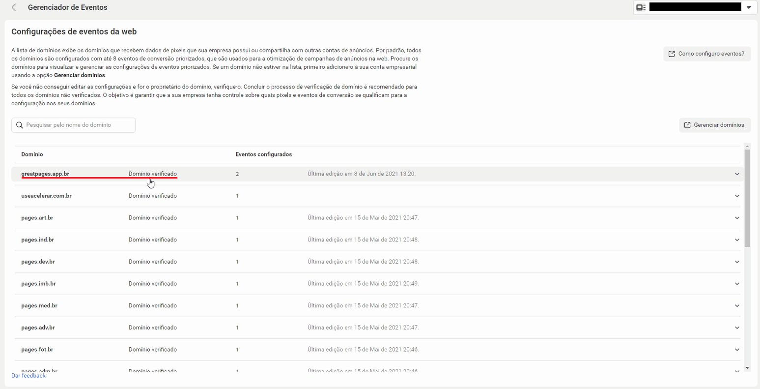This screenshot has width=760, height=389.
Task: Select the pages.art.br domain name
Action: pos(37,217)
